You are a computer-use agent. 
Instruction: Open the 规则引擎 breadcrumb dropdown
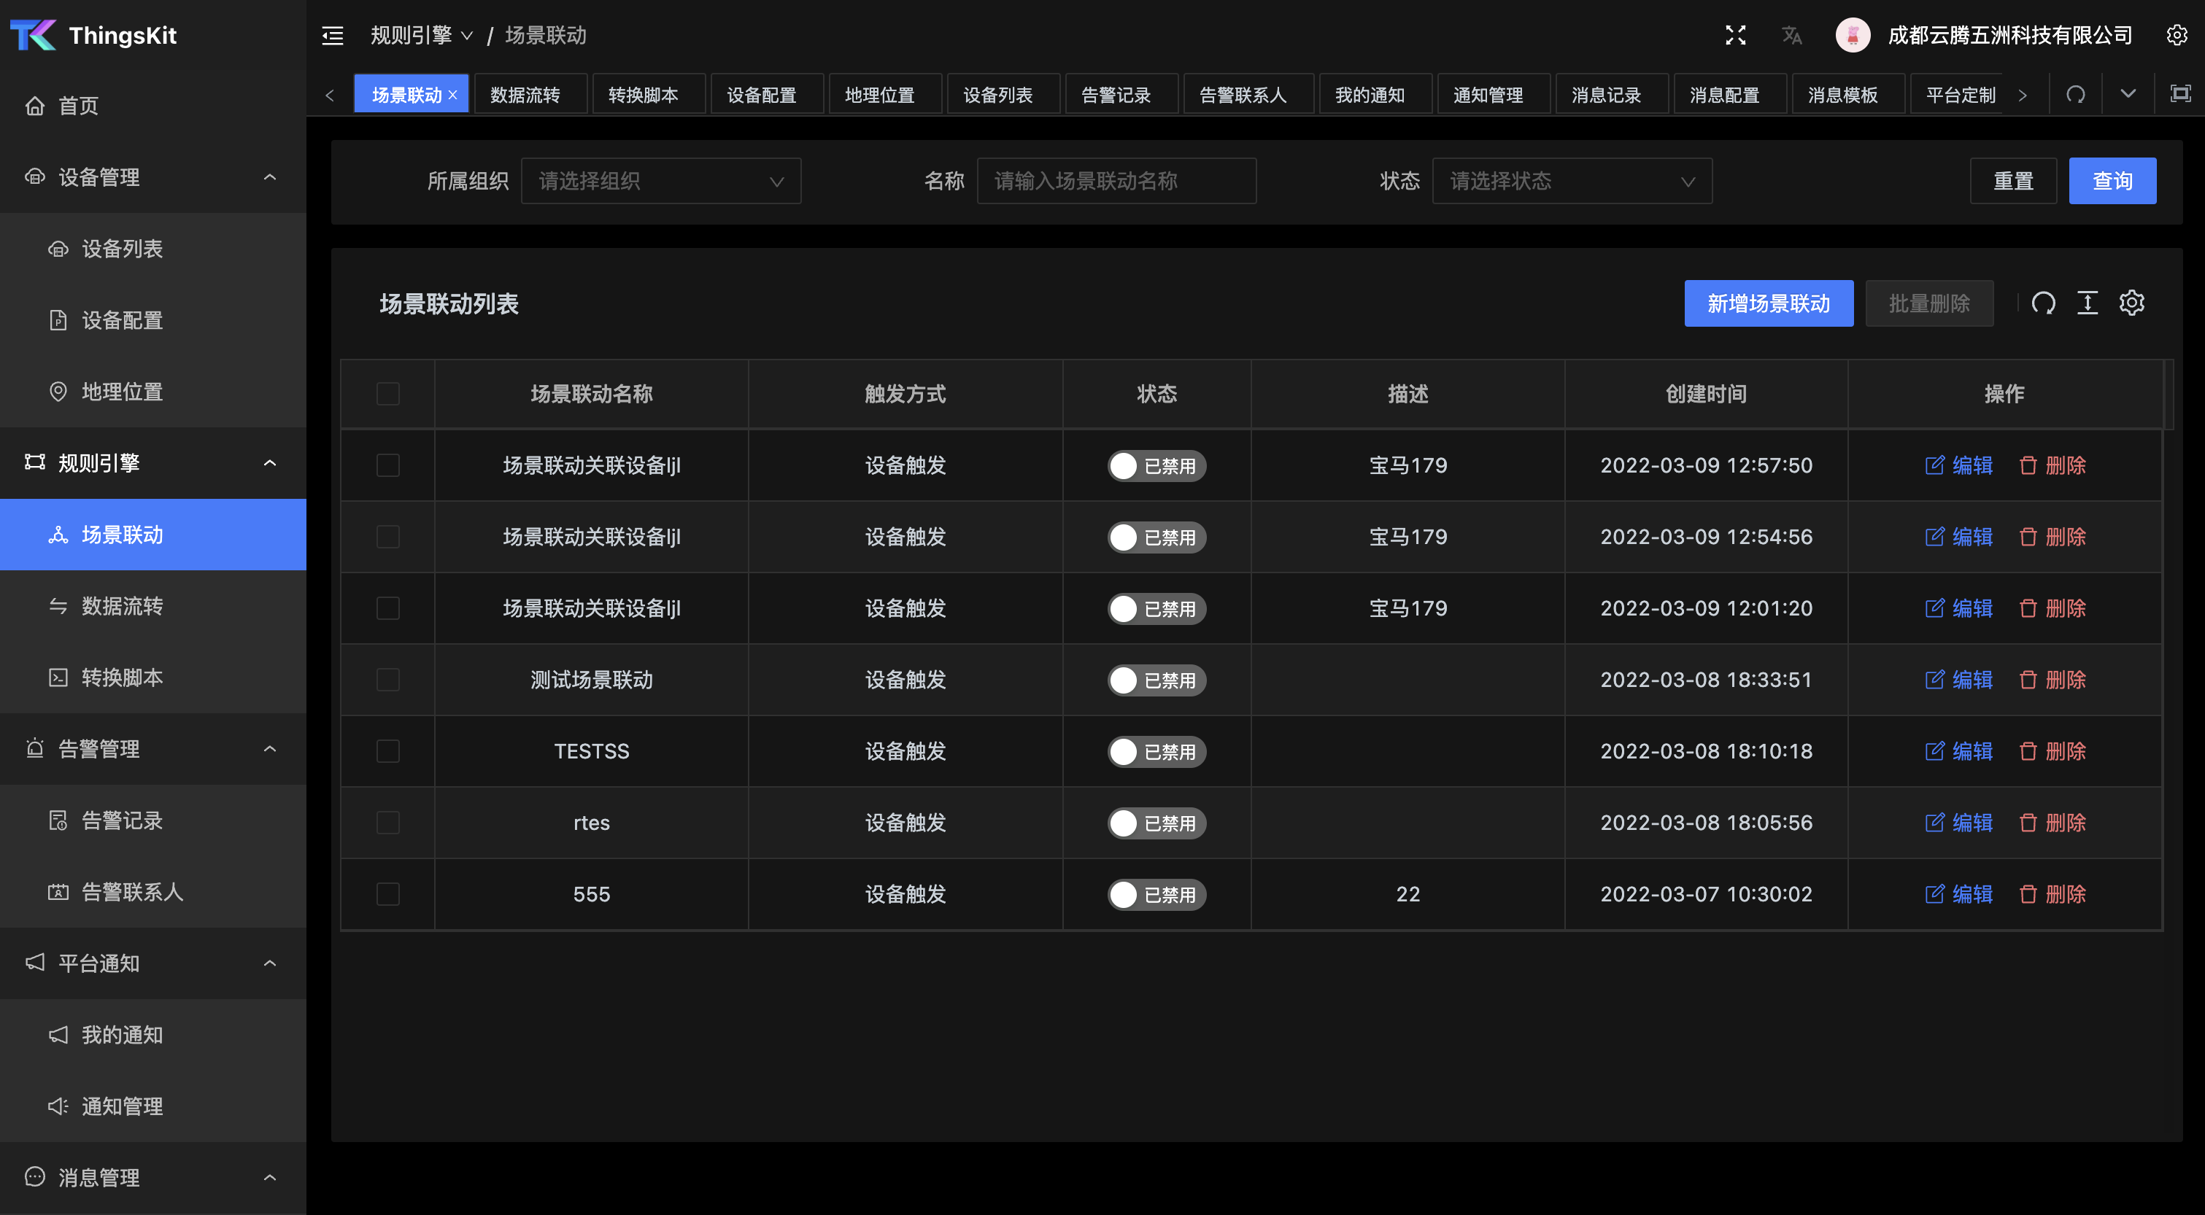421,35
